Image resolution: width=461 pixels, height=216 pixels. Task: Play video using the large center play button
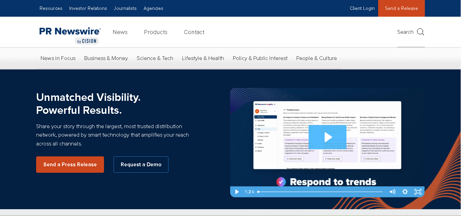pyautogui.click(x=327, y=137)
